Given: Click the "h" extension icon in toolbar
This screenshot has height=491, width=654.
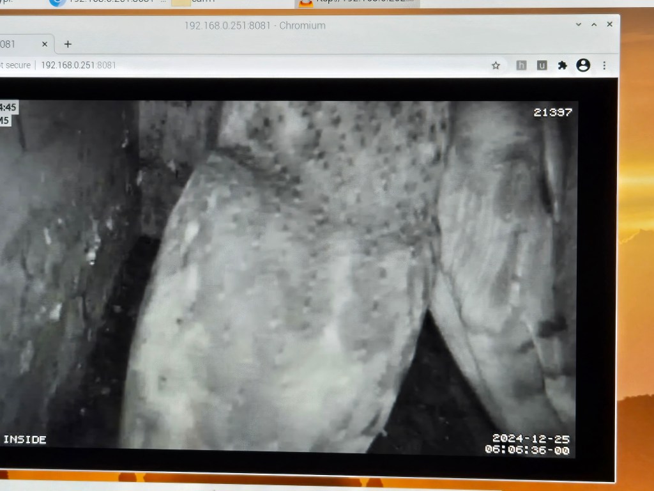Looking at the screenshot, I should 521,65.
